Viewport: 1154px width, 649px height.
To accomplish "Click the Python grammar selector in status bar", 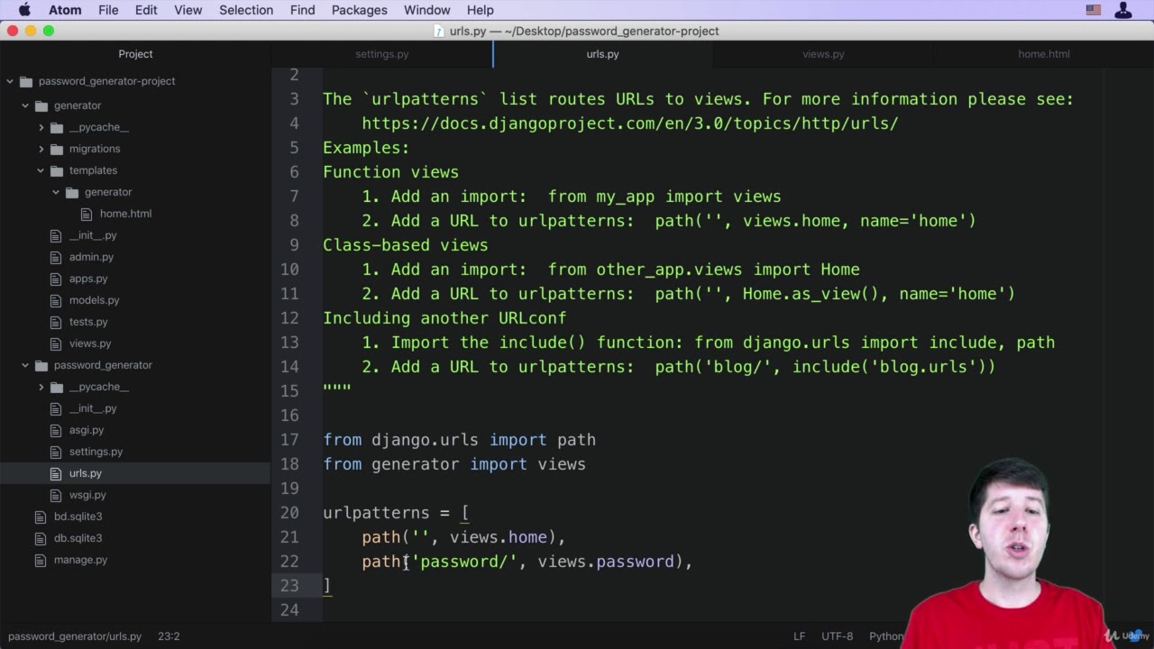I will [x=886, y=636].
